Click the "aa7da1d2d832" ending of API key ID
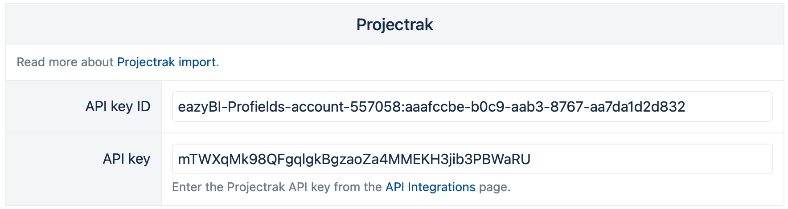The image size is (788, 209). click(637, 107)
